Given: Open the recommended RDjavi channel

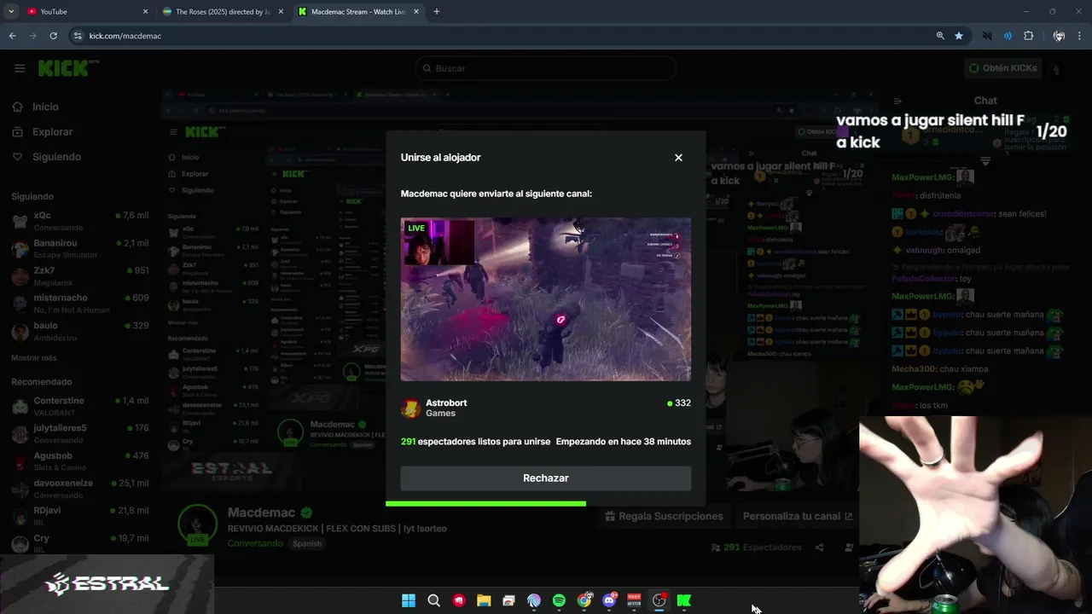Looking at the screenshot, I should click(79, 515).
